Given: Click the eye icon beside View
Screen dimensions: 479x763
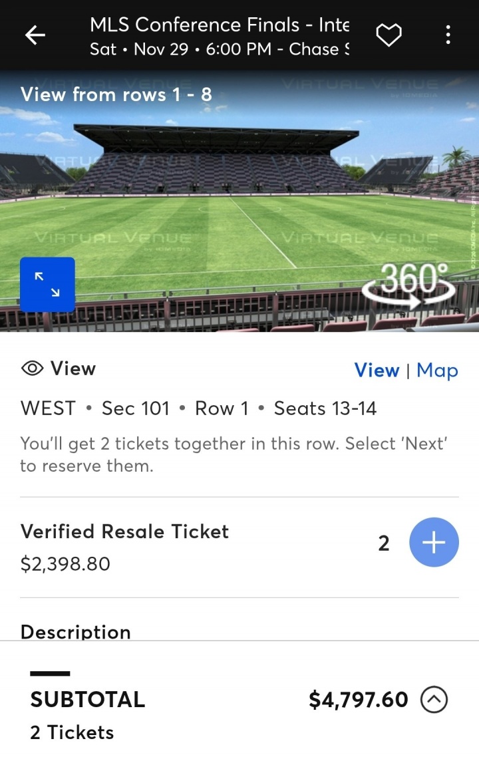Looking at the screenshot, I should 32,369.
